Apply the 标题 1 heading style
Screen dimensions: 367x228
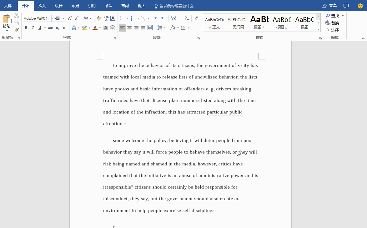[259, 23]
